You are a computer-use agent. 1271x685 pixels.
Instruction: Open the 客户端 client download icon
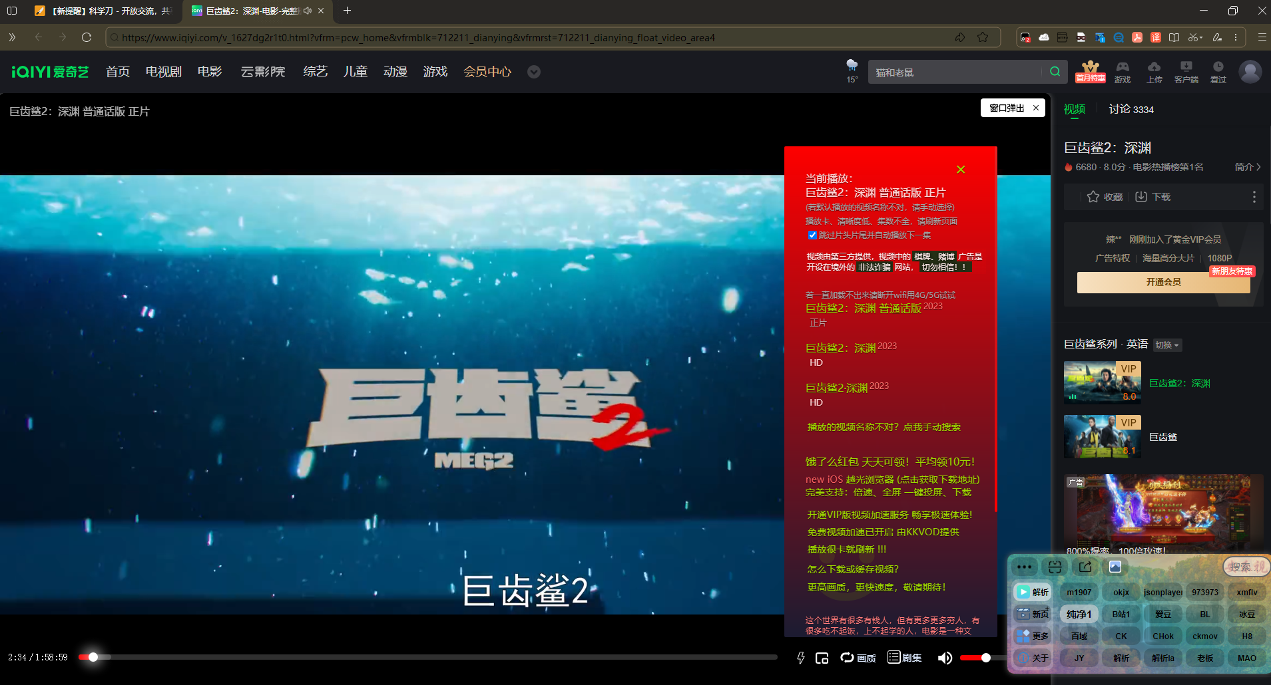(1186, 71)
